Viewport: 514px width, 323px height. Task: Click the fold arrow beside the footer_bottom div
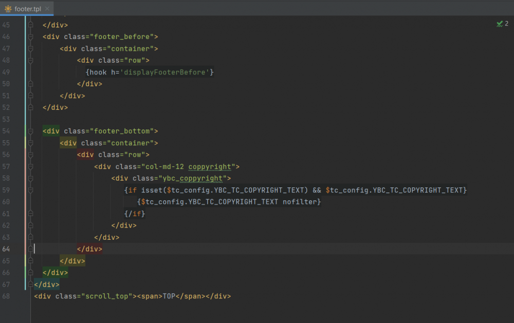click(30, 131)
